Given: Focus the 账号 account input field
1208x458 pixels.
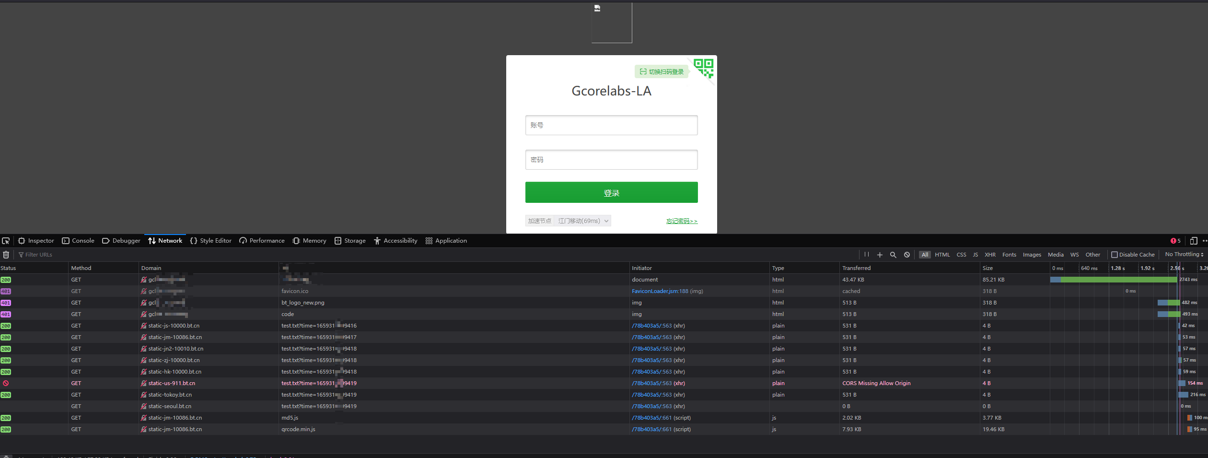Looking at the screenshot, I should pos(612,125).
